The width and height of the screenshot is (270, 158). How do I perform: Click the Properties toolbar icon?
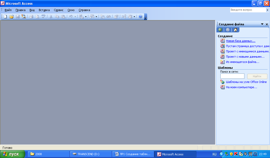[116, 17]
